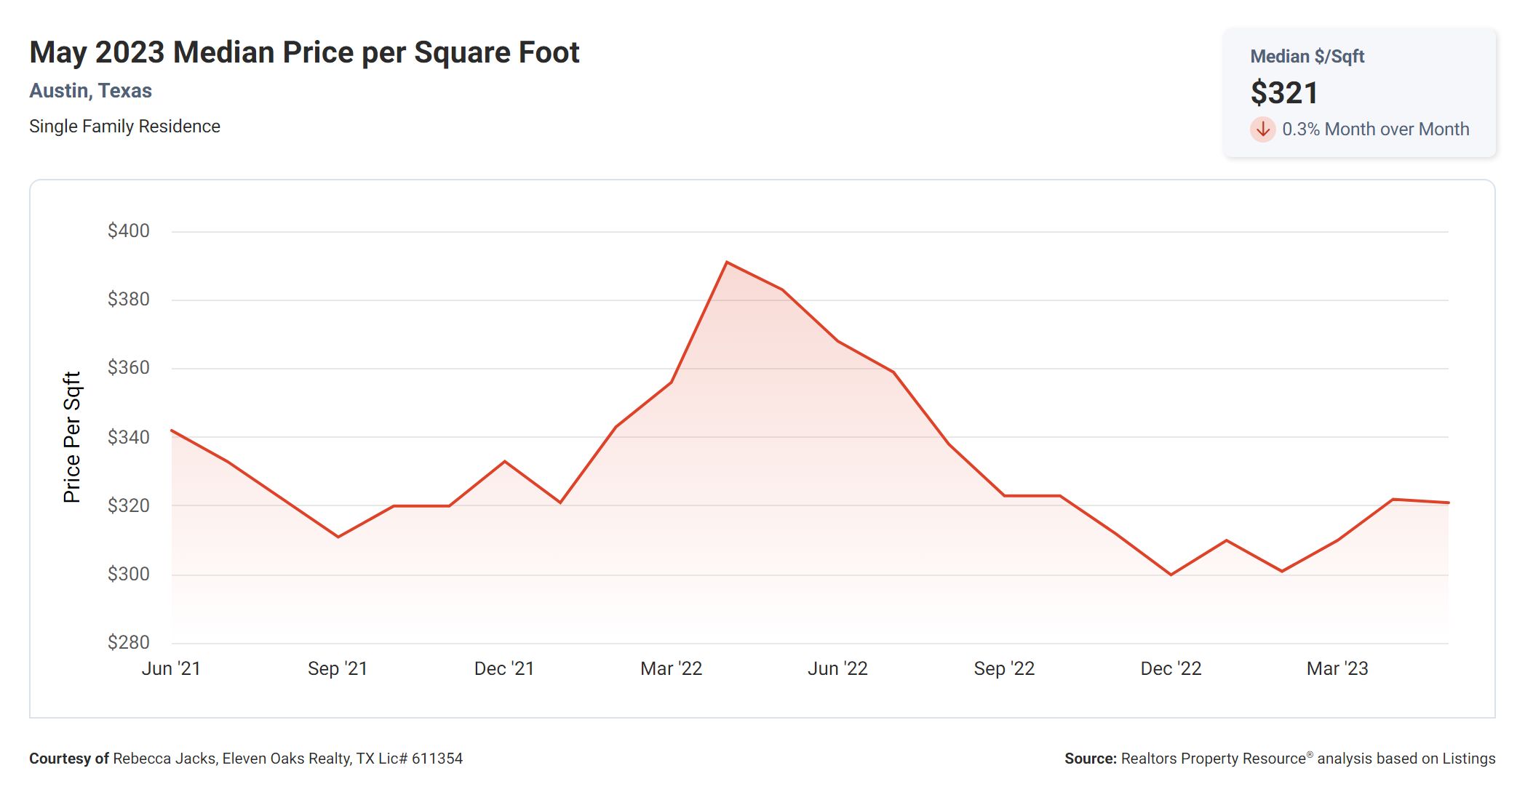Click the Mar '22 x-axis label

(671, 668)
